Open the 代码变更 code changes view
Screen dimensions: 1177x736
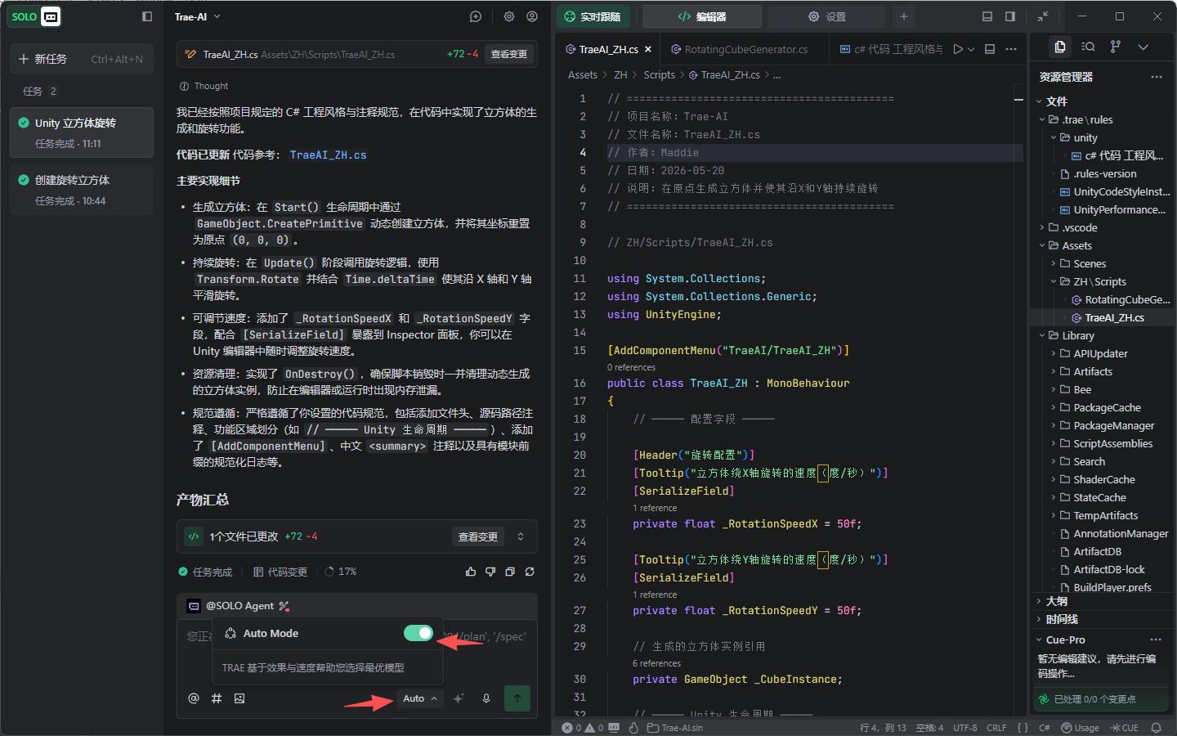(280, 572)
